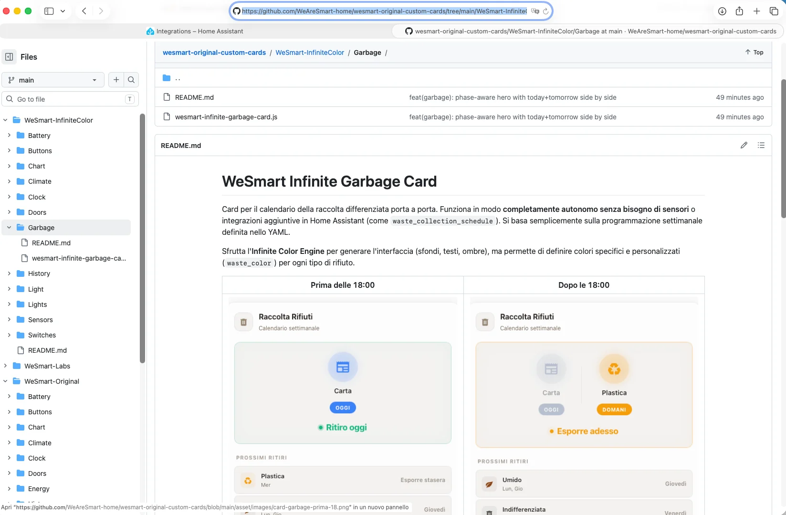This screenshot has height=515, width=786.
Task: Select the wesmart-original-custom-cards GitHub tab
Action: [587, 31]
